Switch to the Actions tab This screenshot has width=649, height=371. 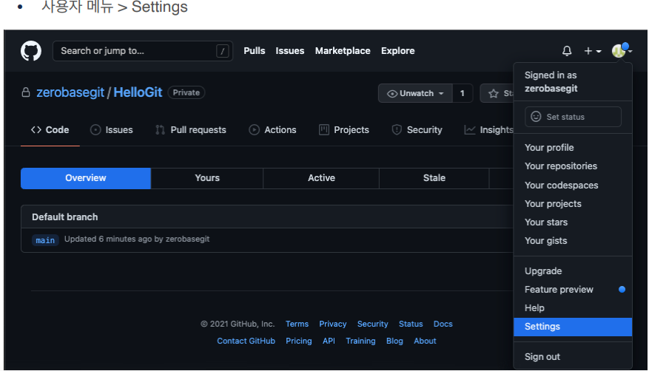pos(273,130)
